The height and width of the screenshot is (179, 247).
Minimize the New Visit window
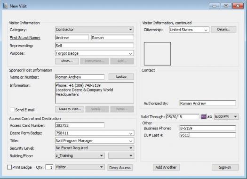pyautogui.click(x=214, y=6)
